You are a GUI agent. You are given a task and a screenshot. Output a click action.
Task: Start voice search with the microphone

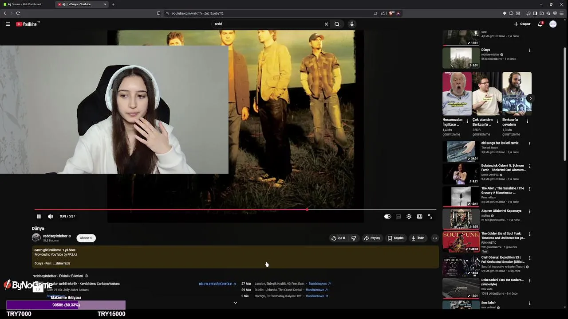[x=352, y=24]
